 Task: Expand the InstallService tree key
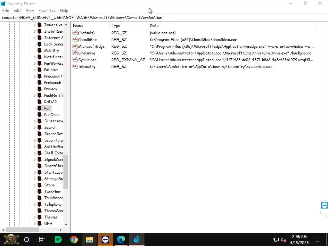point(35,31)
